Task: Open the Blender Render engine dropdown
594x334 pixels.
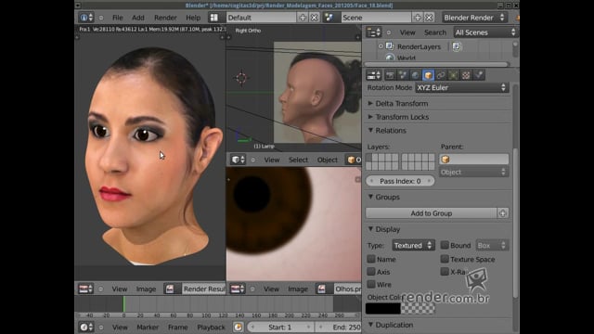Action: click(474, 18)
